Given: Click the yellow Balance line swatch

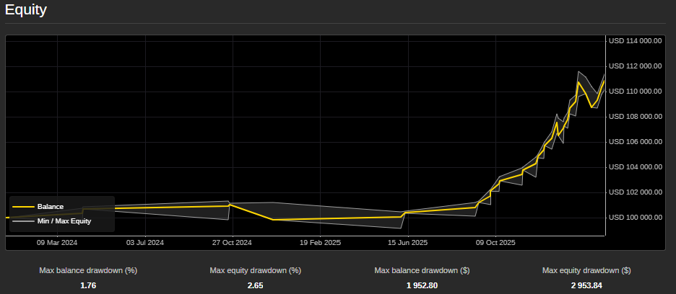Looking at the screenshot, I should tap(23, 207).
